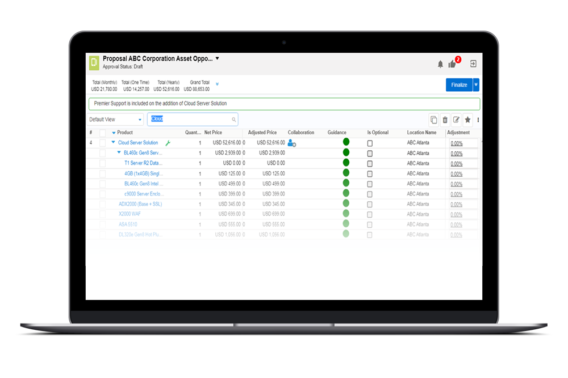Check the select-all box in table header

click(103, 133)
